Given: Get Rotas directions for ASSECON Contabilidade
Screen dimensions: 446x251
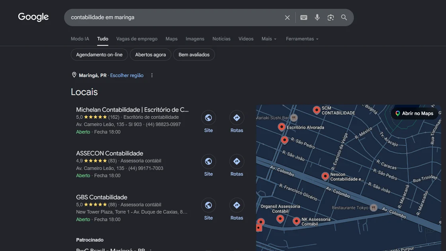Looking at the screenshot, I should tap(237, 161).
